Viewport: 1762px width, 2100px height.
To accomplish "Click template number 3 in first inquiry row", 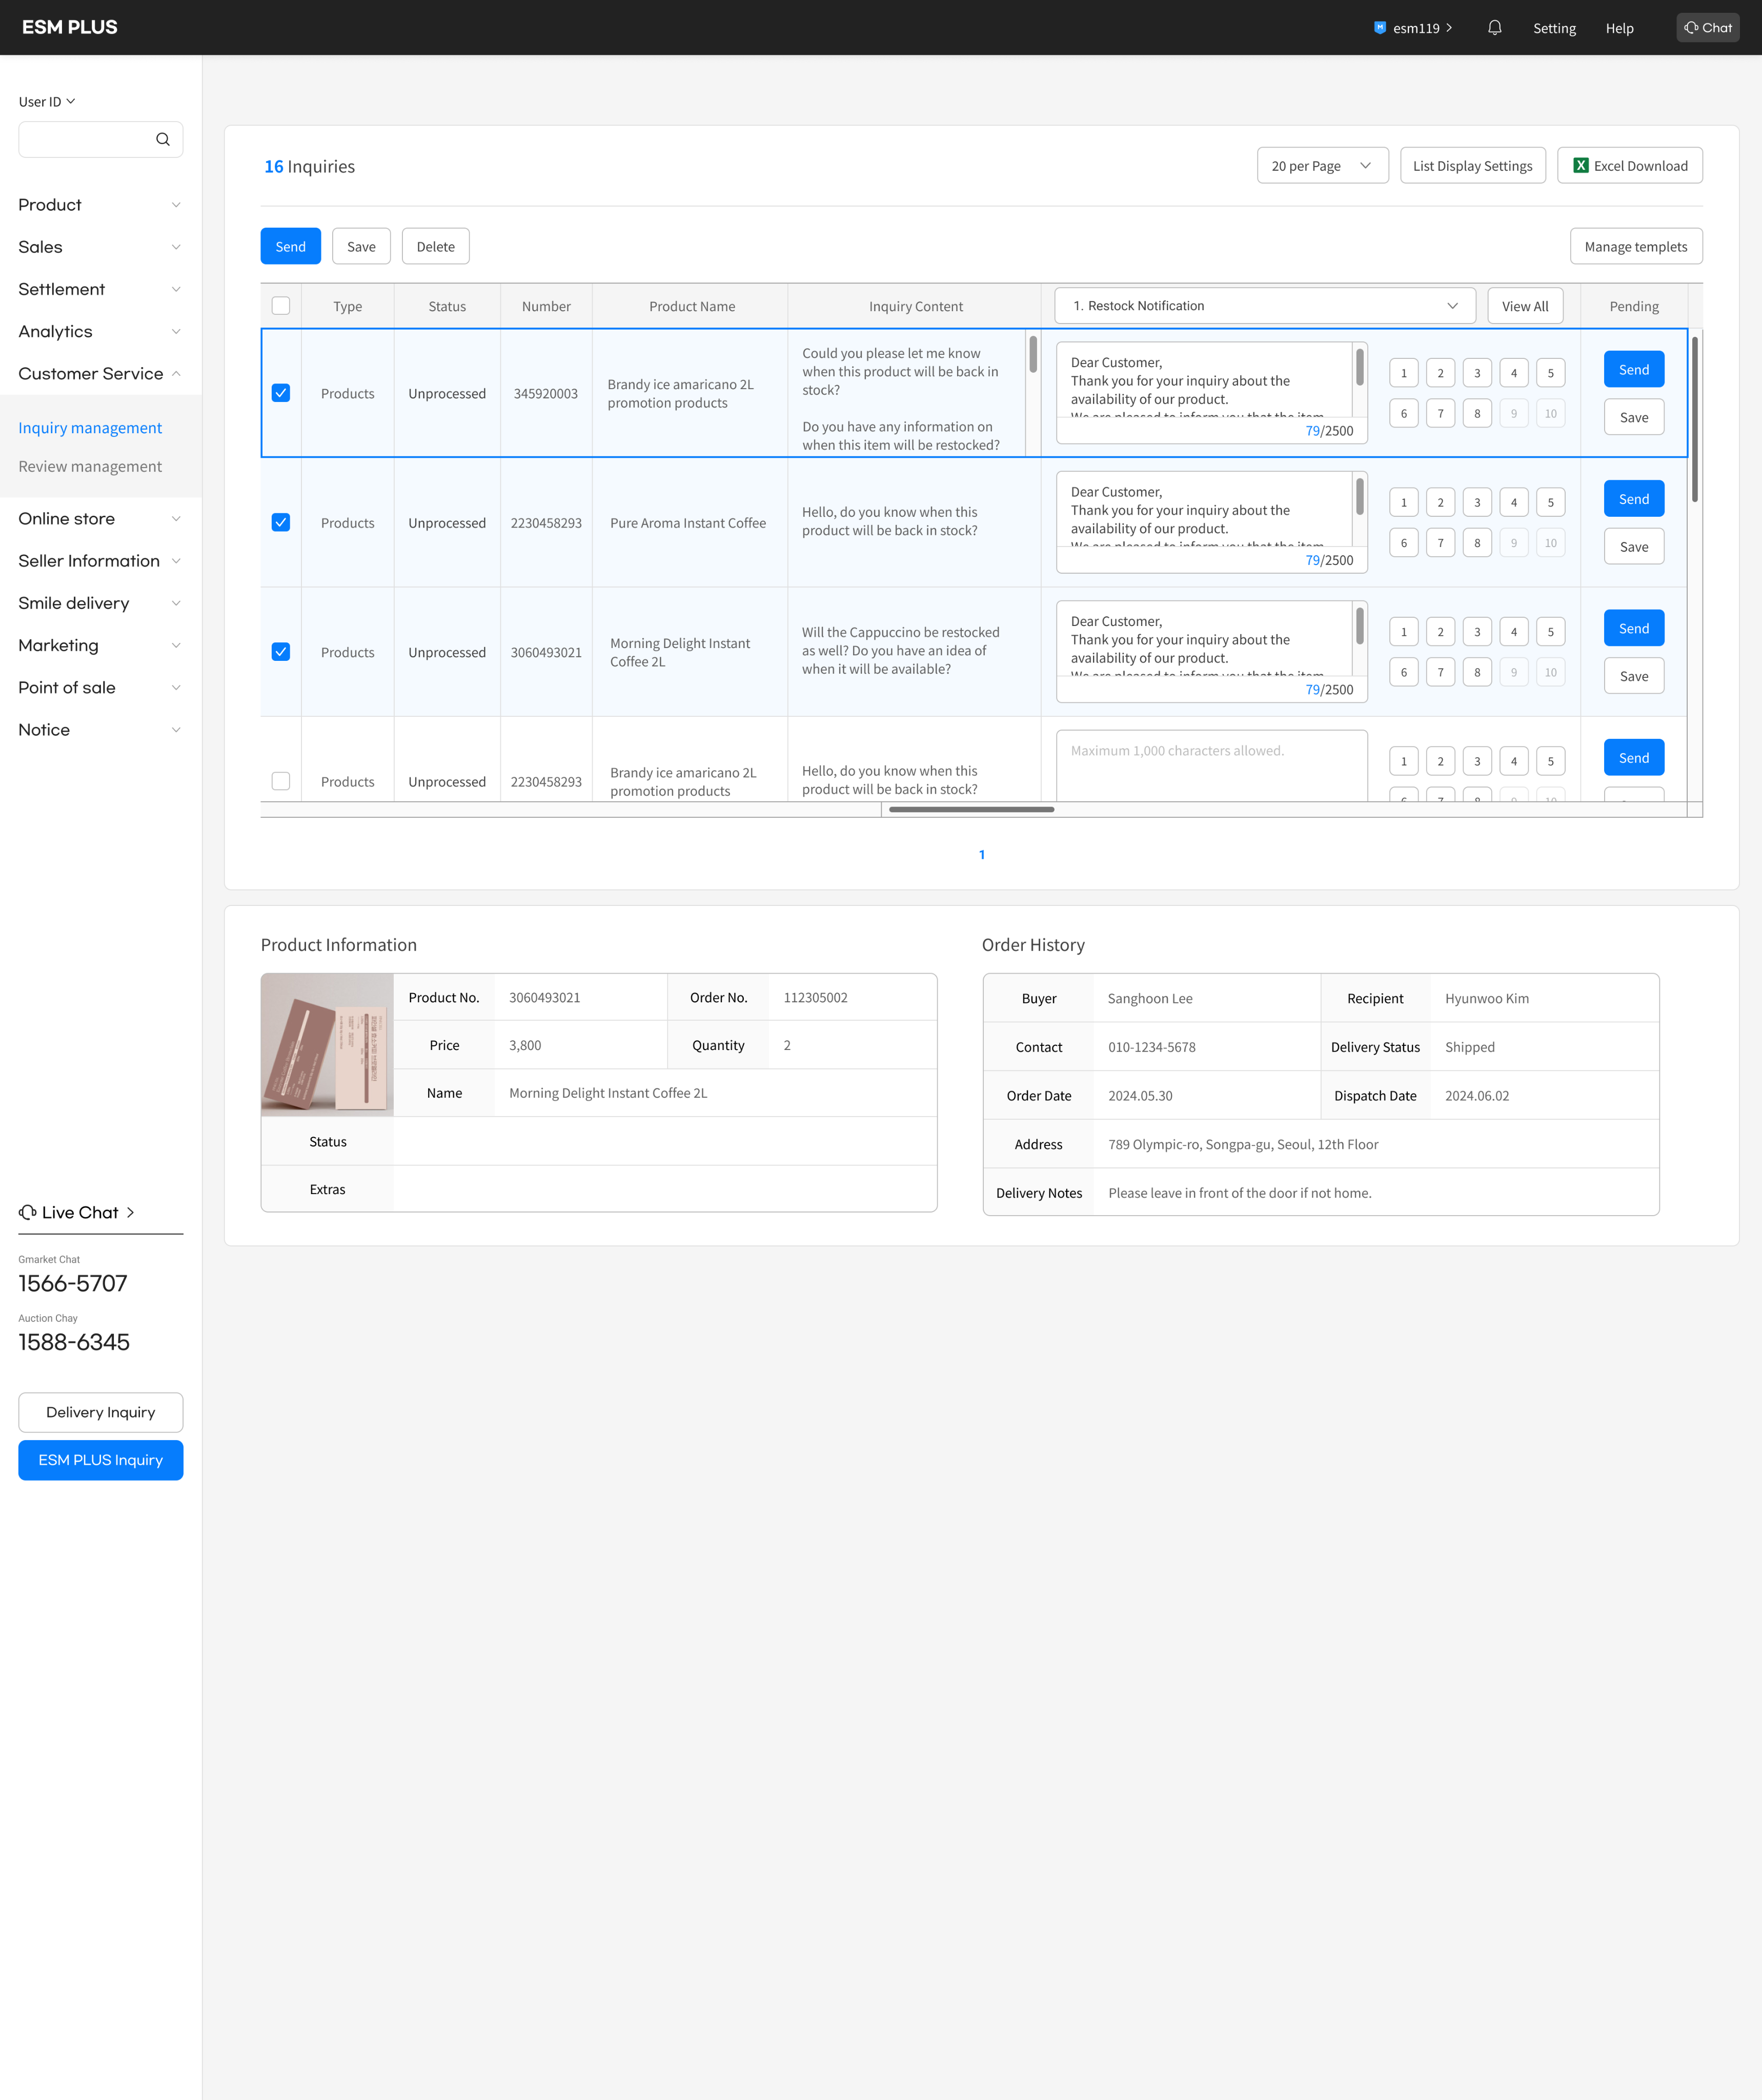I will tap(1476, 373).
